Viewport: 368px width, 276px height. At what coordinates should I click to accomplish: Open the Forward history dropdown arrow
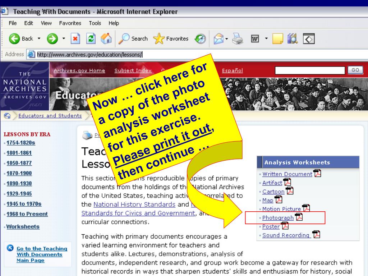(64, 38)
